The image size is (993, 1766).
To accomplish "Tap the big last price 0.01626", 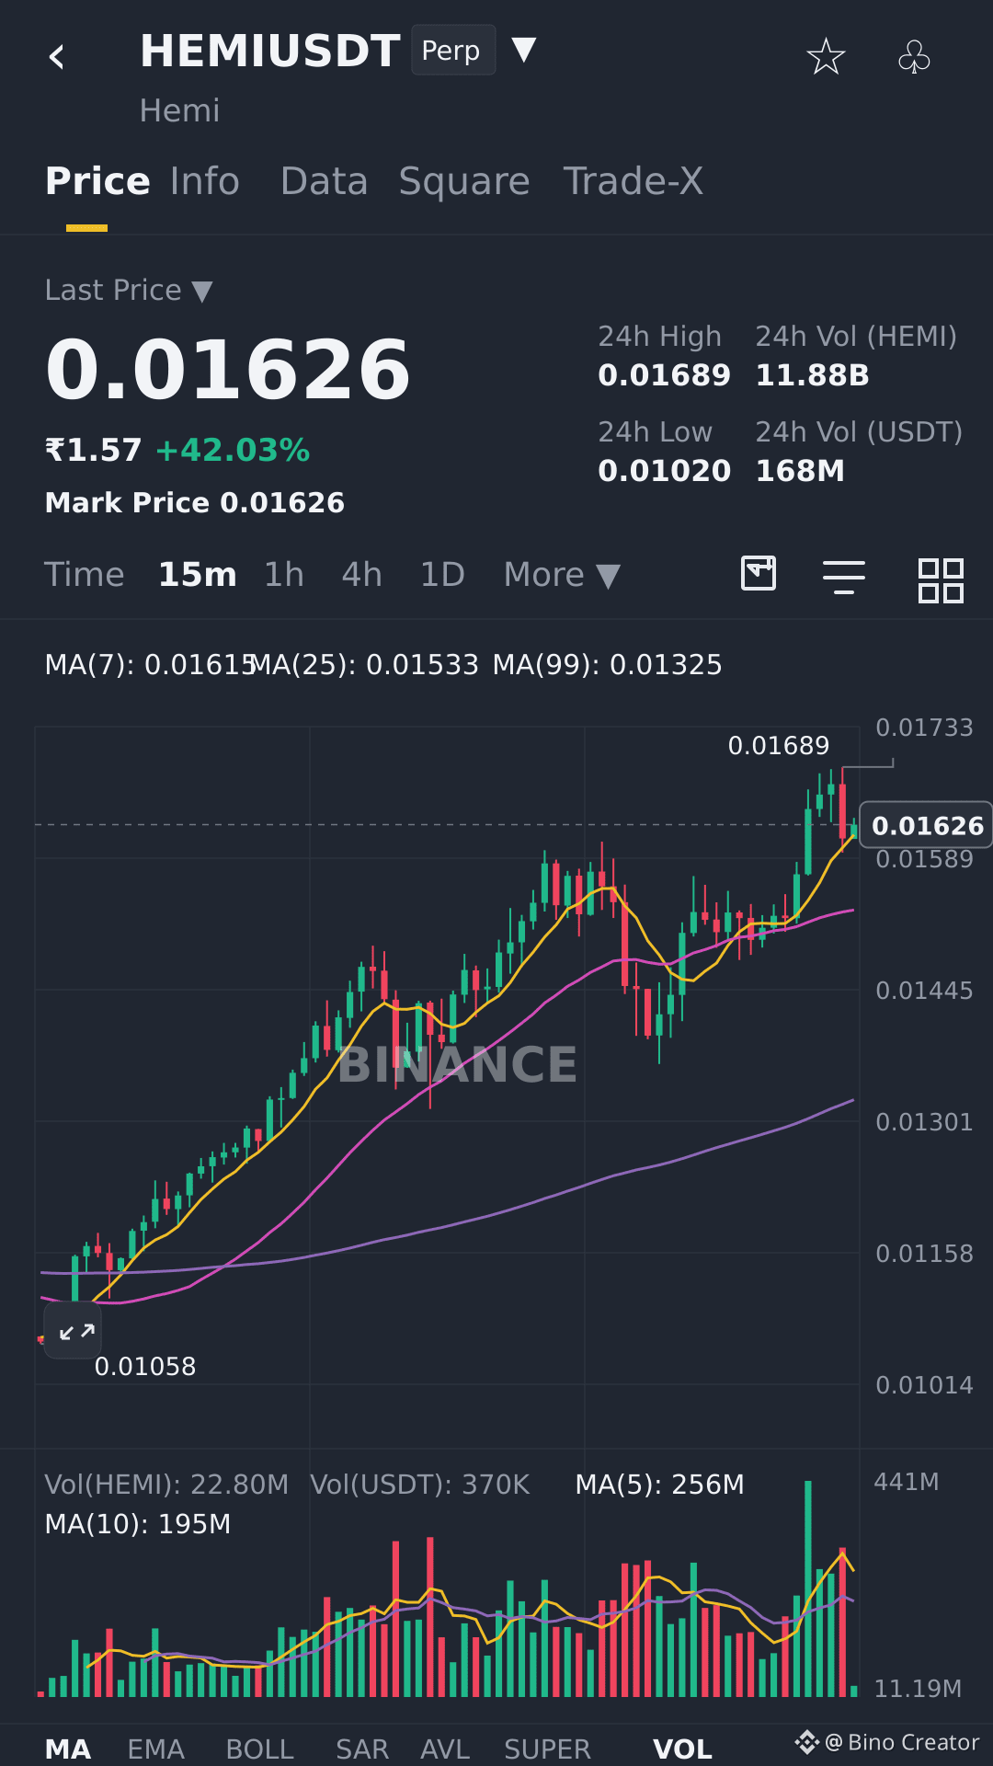I will [228, 370].
